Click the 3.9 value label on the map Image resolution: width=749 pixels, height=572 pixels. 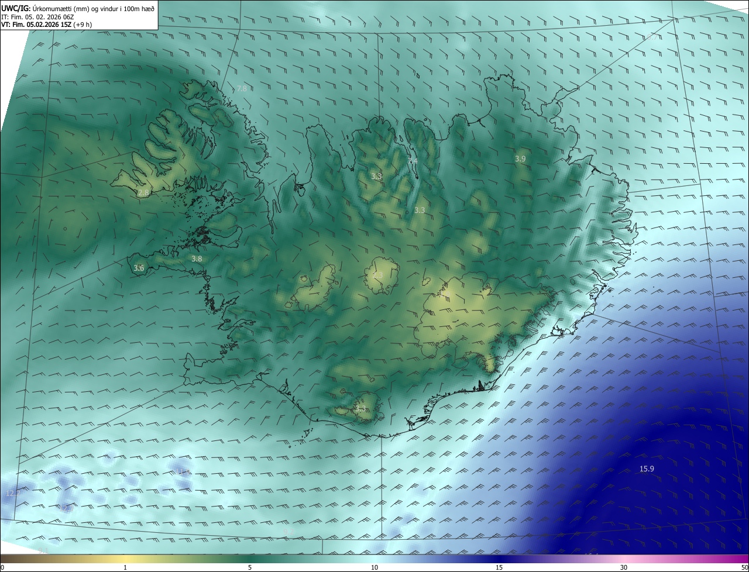coord(520,159)
